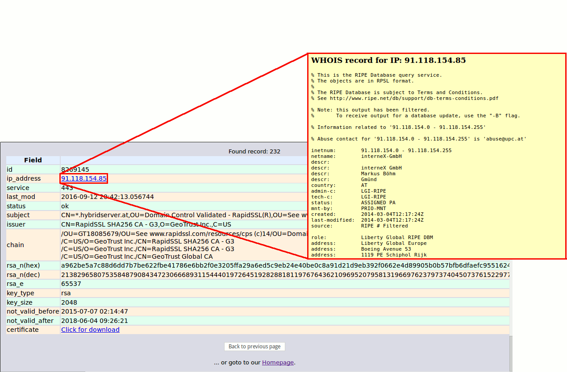Click the country 'AT' value
Screen dimensions: 567x372
click(x=364, y=185)
